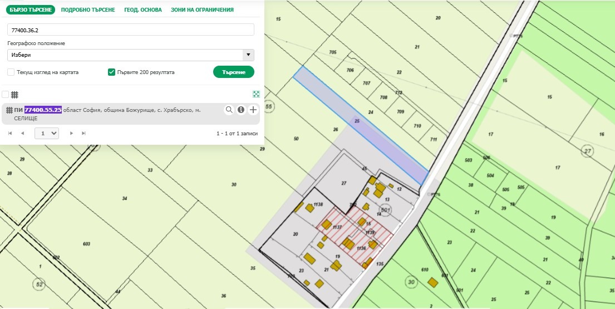615x309 pixels.
Task: Click the magnifier icon on the 77400.55.25 result
Action: [x=229, y=110]
